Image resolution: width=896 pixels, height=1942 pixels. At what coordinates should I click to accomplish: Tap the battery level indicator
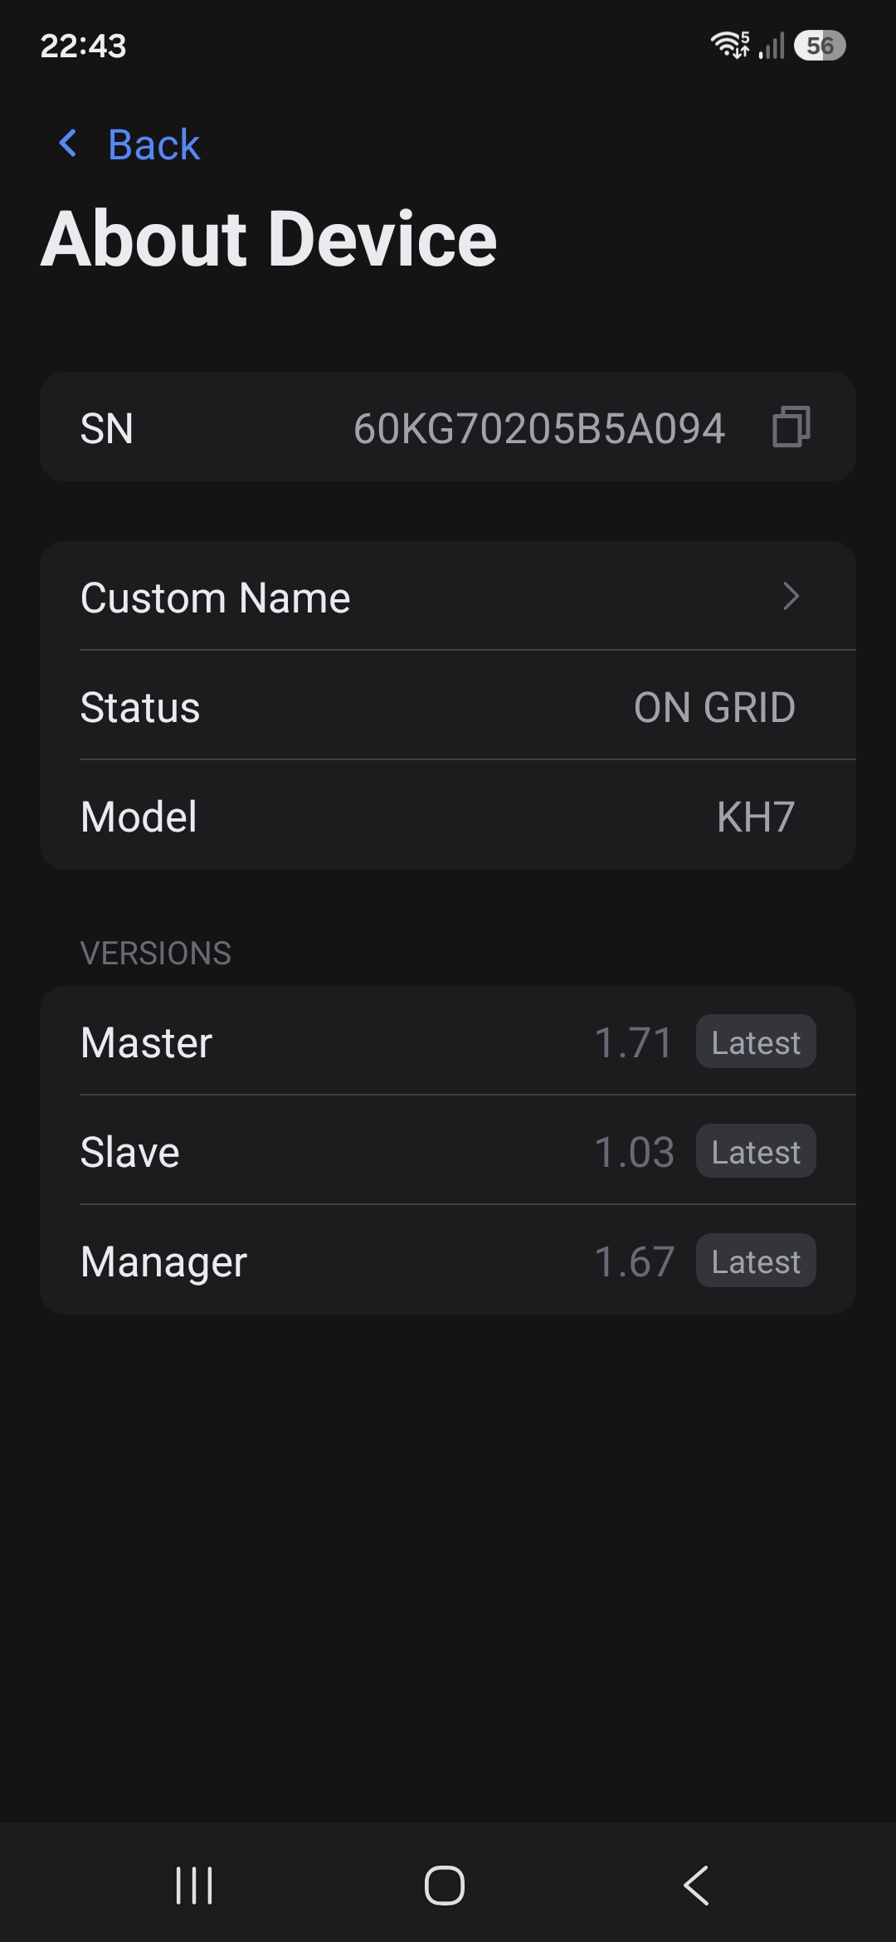click(820, 45)
